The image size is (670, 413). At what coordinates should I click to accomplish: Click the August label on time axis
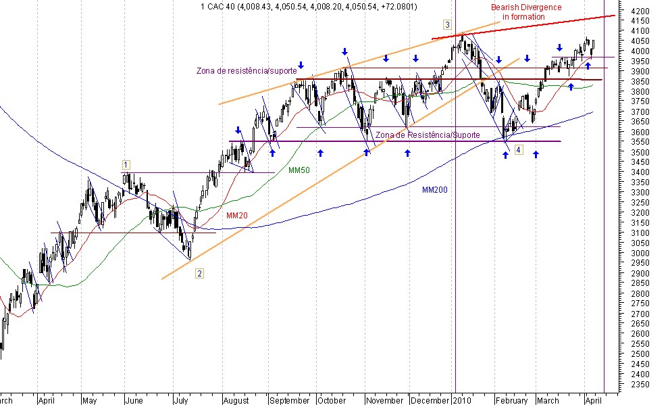pos(236,401)
